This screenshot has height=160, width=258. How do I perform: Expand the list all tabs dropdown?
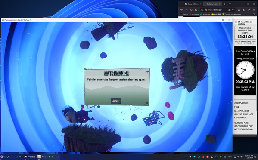230,4
